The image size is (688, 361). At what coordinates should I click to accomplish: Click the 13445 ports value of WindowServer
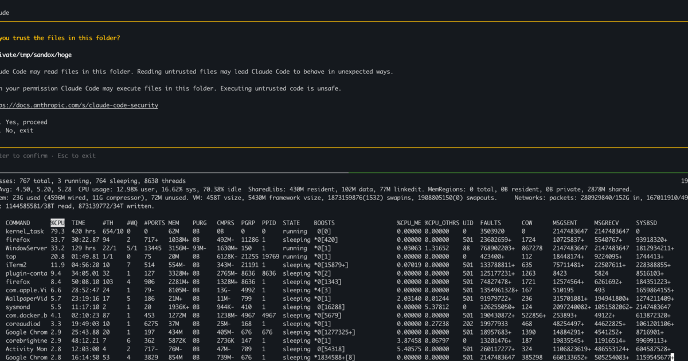(153, 248)
